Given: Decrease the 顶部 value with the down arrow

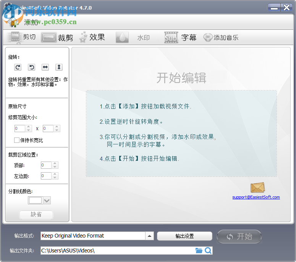Looking at the screenshot, I should [55, 167].
